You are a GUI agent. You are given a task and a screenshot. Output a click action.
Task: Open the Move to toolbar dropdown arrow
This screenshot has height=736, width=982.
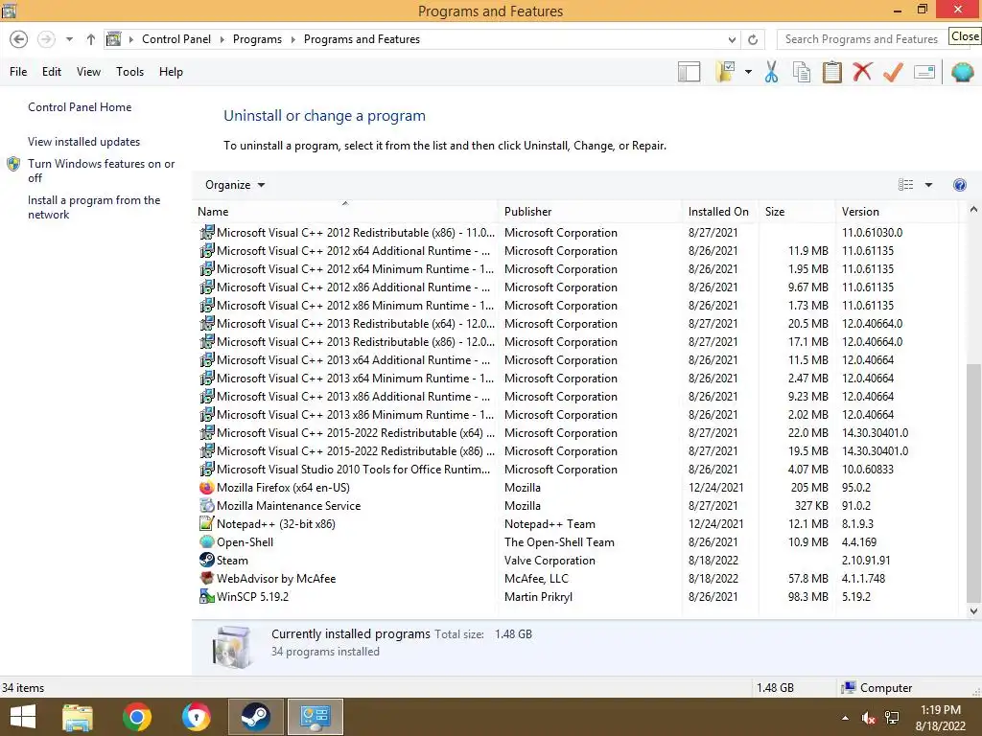(748, 72)
